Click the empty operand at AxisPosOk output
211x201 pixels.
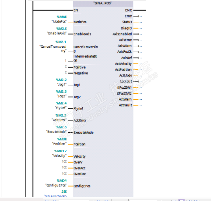click(x=140, y=52)
